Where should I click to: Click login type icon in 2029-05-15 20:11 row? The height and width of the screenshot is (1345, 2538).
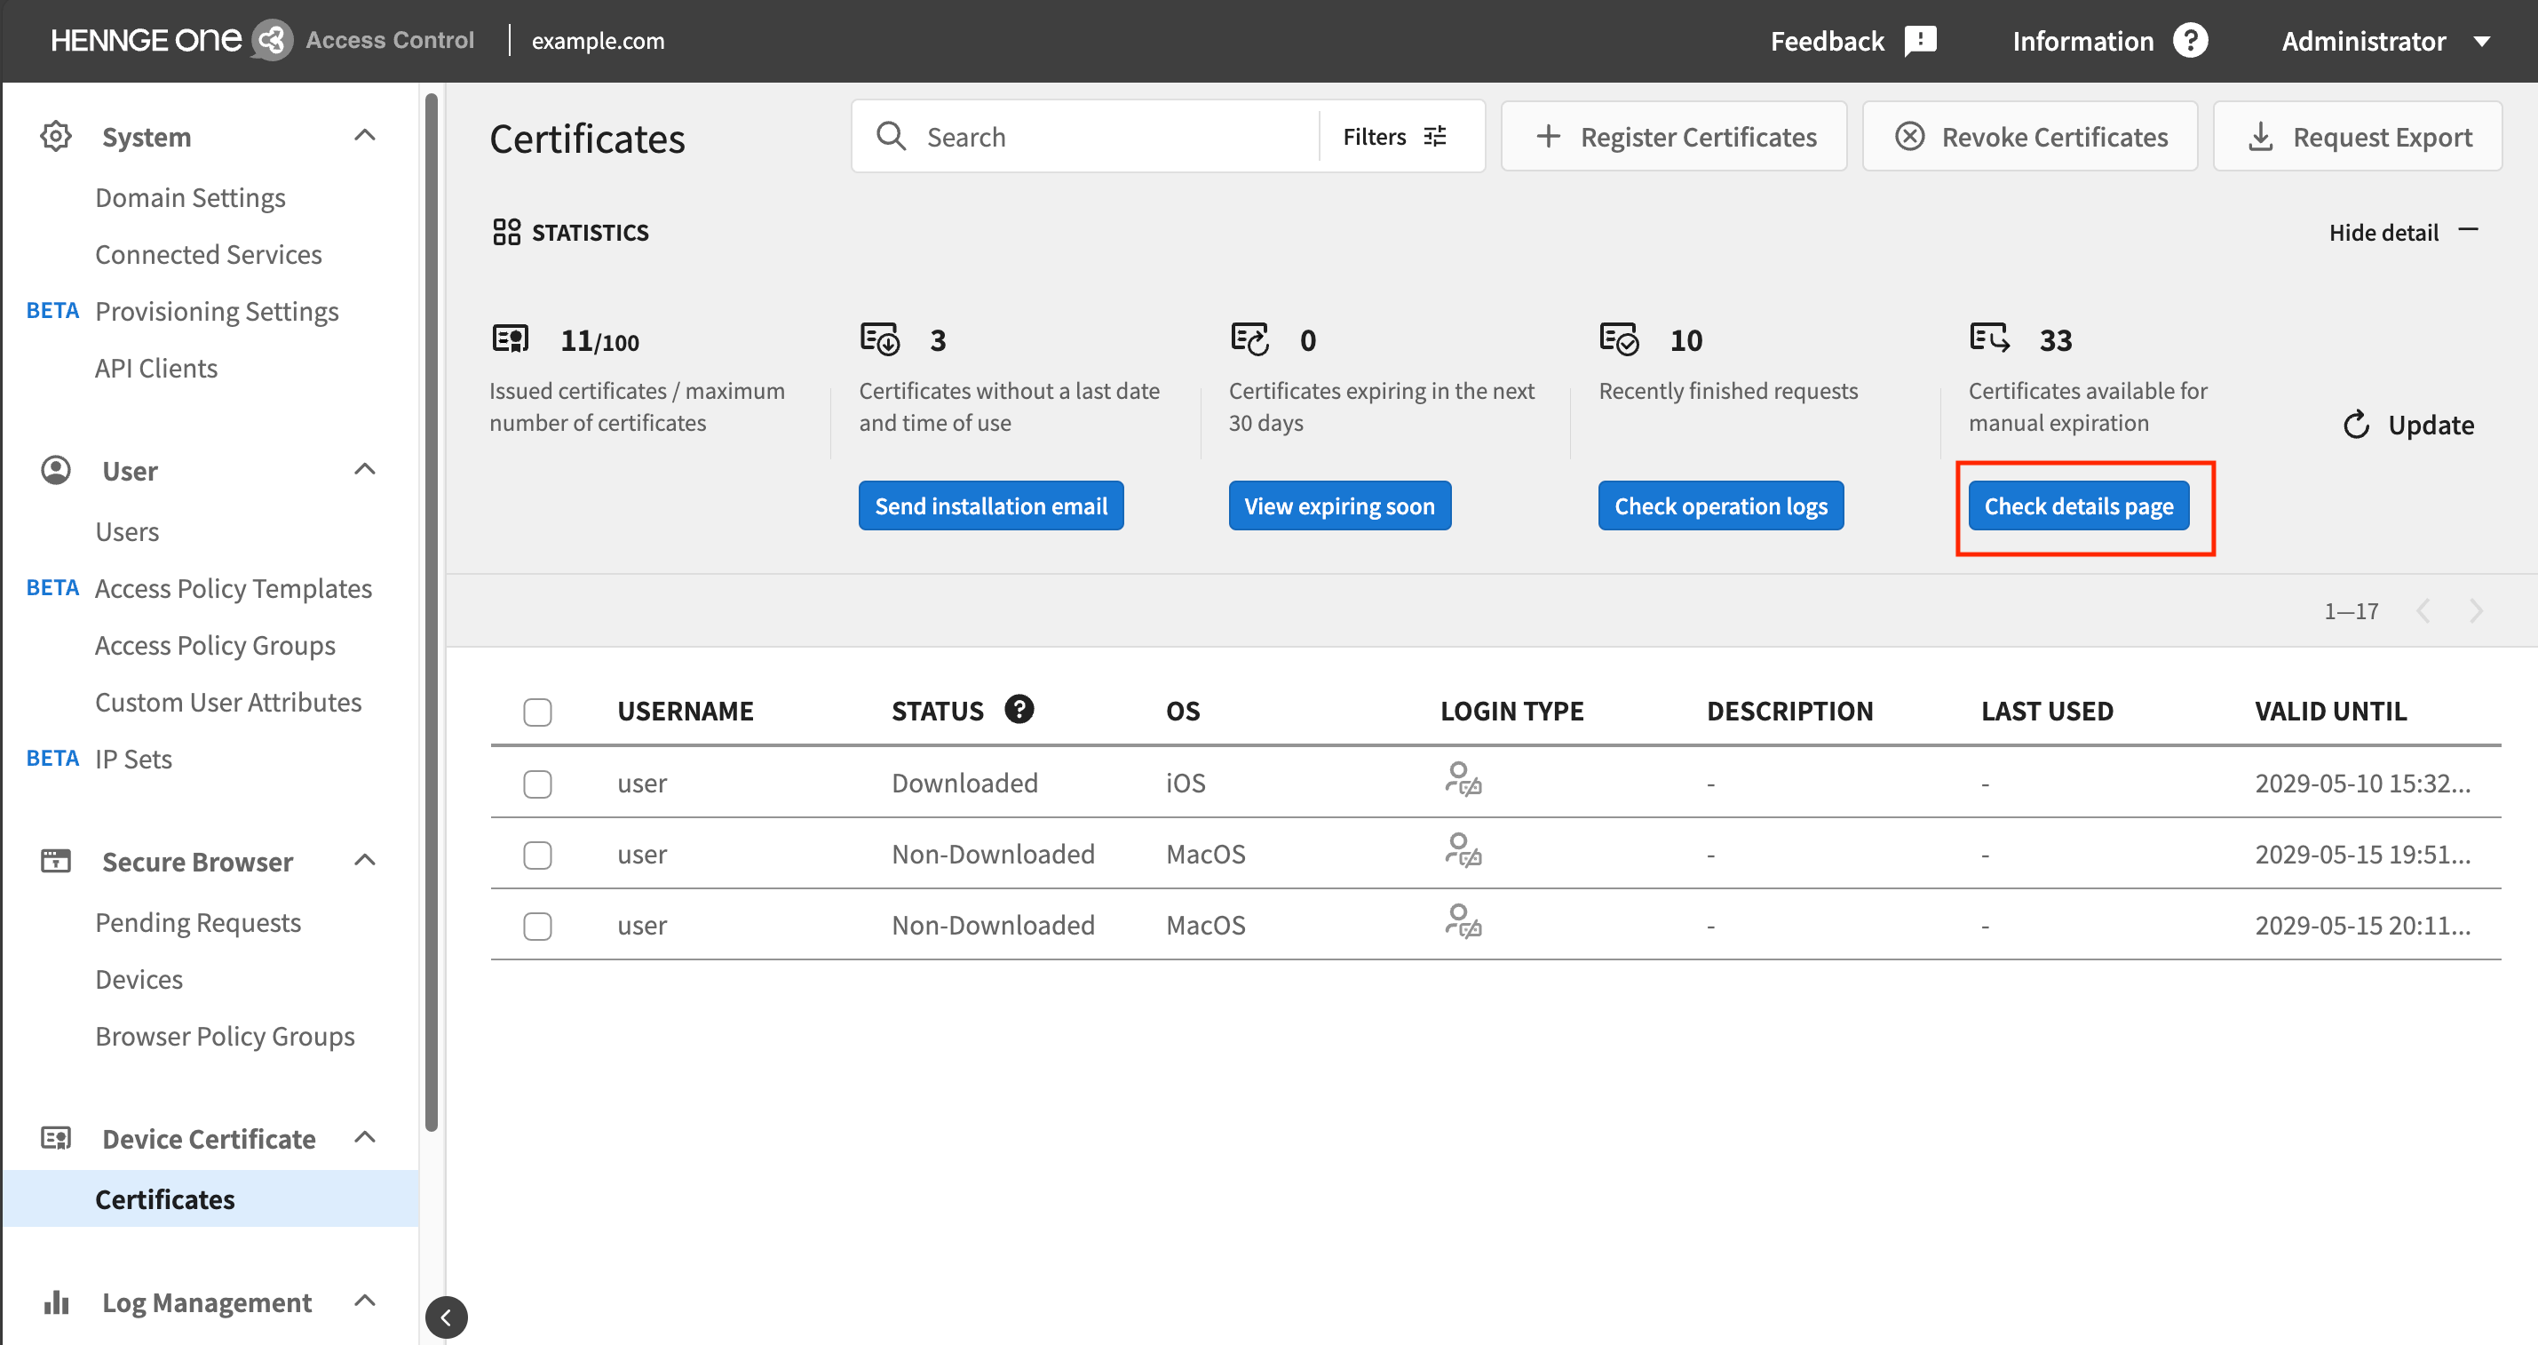pyautogui.click(x=1464, y=921)
